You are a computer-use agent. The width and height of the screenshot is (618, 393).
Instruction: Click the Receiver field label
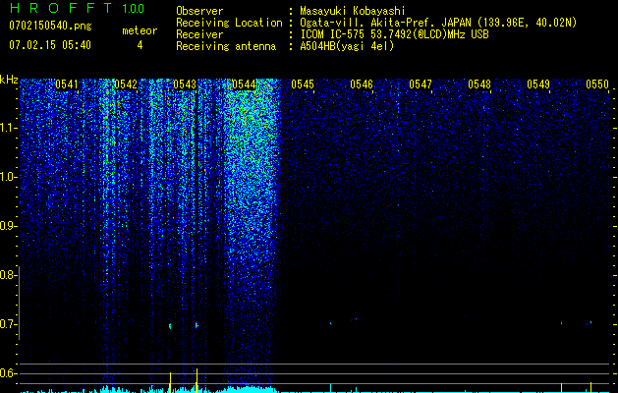coord(199,34)
